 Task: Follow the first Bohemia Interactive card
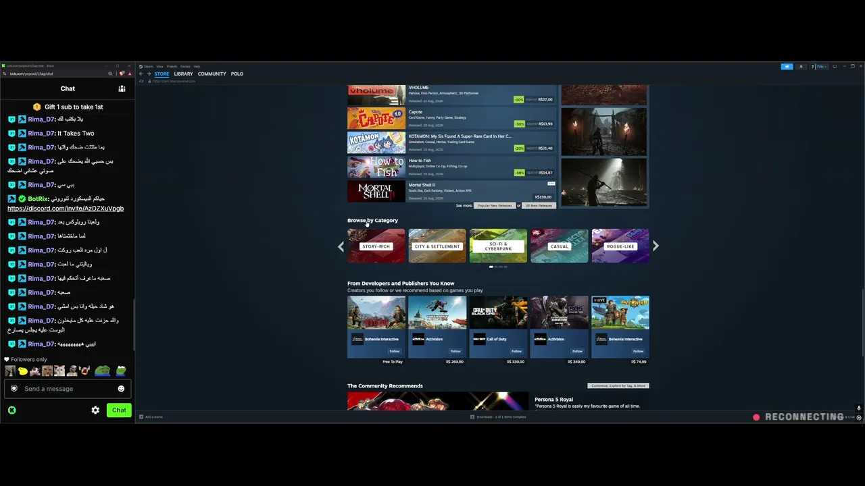395,351
